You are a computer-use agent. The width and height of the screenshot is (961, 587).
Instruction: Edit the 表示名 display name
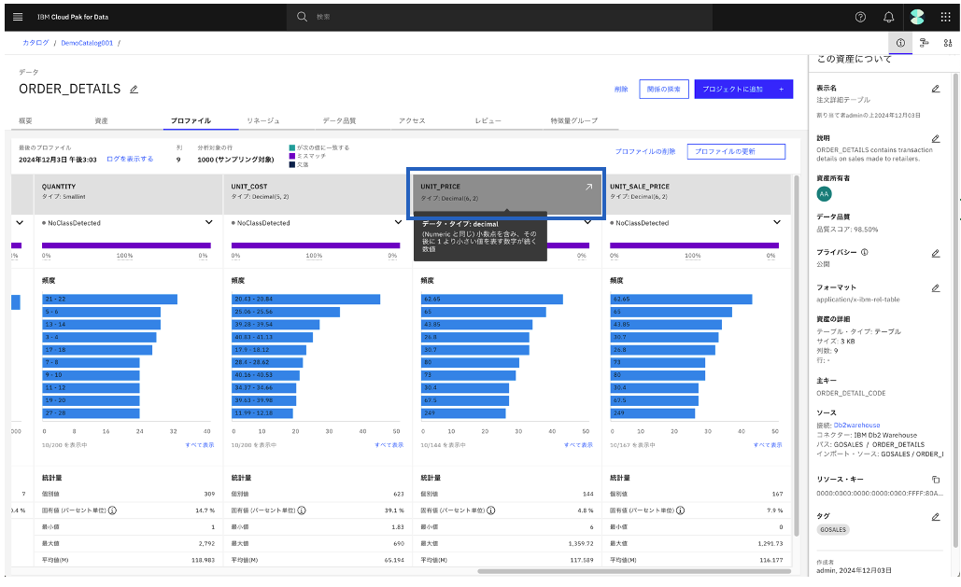(935, 89)
